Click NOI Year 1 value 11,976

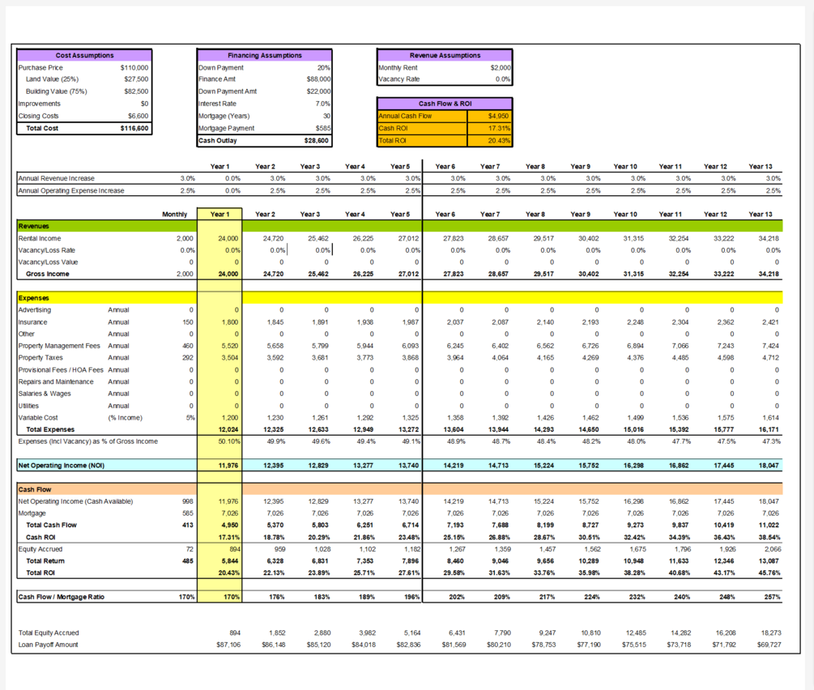coord(228,465)
